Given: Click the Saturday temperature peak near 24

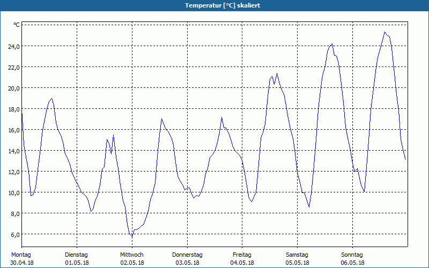Looking at the screenshot, I should (332, 44).
